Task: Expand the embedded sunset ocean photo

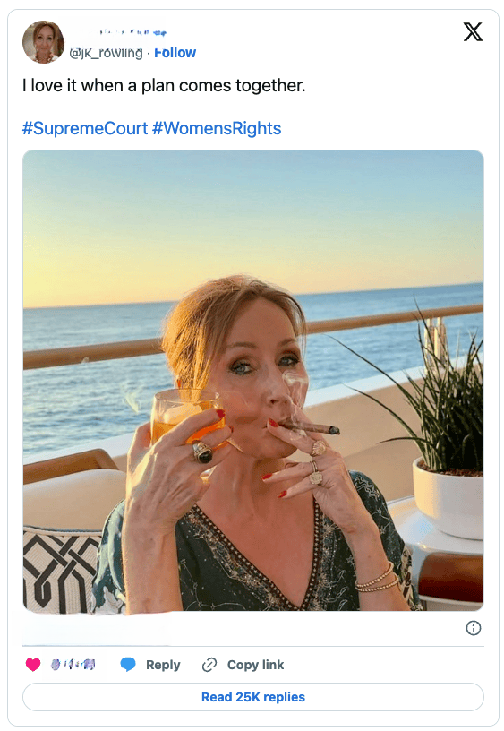Action: 253,381
